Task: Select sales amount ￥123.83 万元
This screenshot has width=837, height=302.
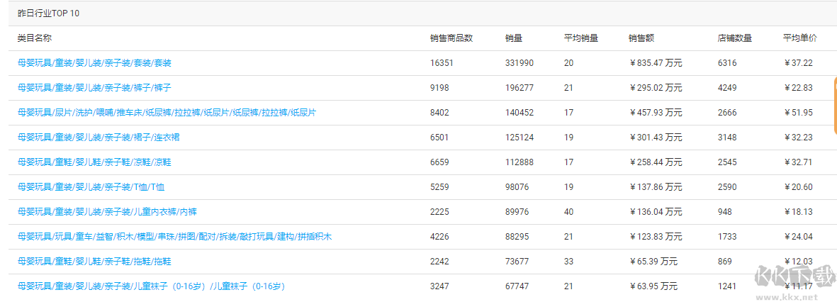Action: [x=656, y=236]
